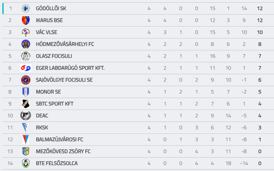This screenshot has height=171, width=274.
Task: Select the Olasz Focisuli team logo
Action: click(26, 56)
